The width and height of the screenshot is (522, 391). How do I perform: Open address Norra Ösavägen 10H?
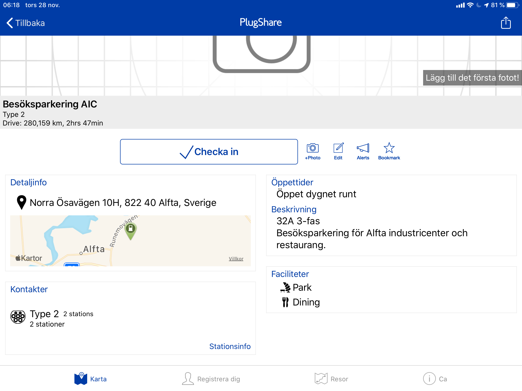[x=123, y=203]
